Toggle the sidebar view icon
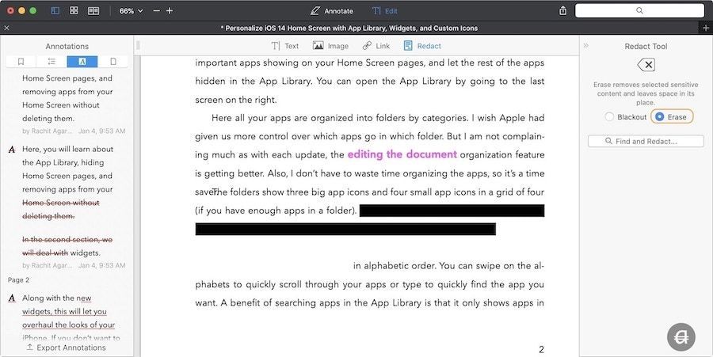This screenshot has height=357, width=713. [55, 11]
